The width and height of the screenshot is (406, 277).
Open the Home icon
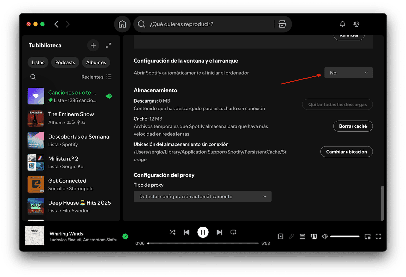coord(122,24)
